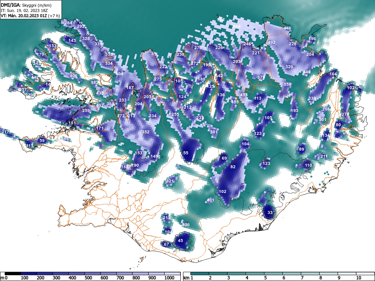The height and width of the screenshot is (281, 375).
Task: Select the map value 320
Action: coord(289,67)
